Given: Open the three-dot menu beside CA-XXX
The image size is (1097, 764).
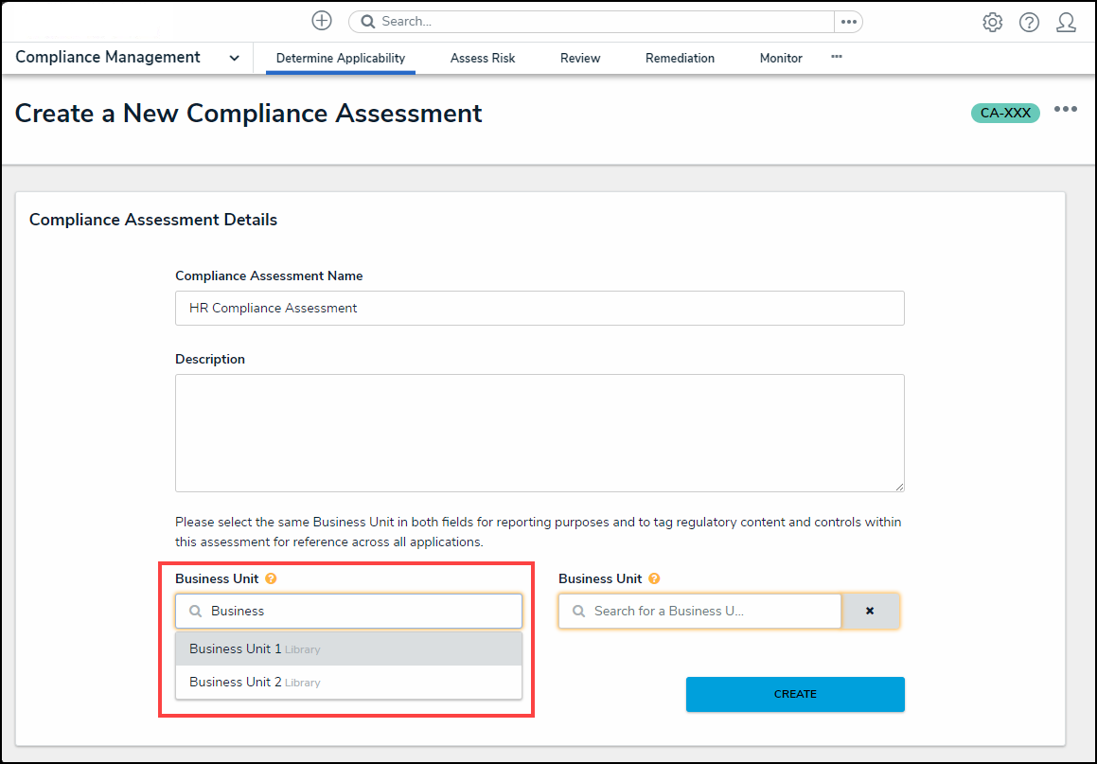Looking at the screenshot, I should [1066, 110].
